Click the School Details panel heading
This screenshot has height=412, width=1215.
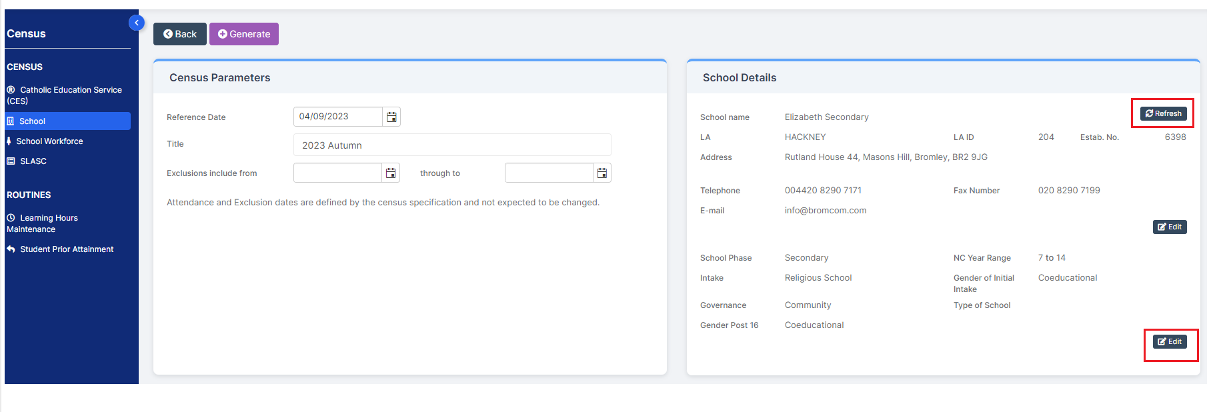coord(740,77)
